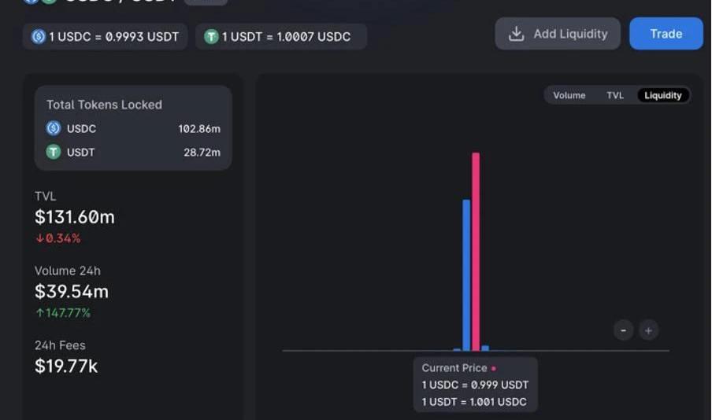
Task: Click the $39.54m Volume 24h value
Action: pyautogui.click(x=72, y=292)
